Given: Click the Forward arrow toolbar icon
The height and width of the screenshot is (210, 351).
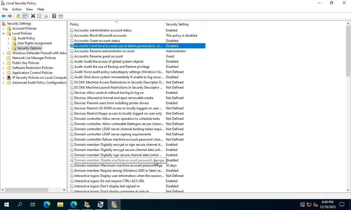Looking at the screenshot, I should coord(10,16).
